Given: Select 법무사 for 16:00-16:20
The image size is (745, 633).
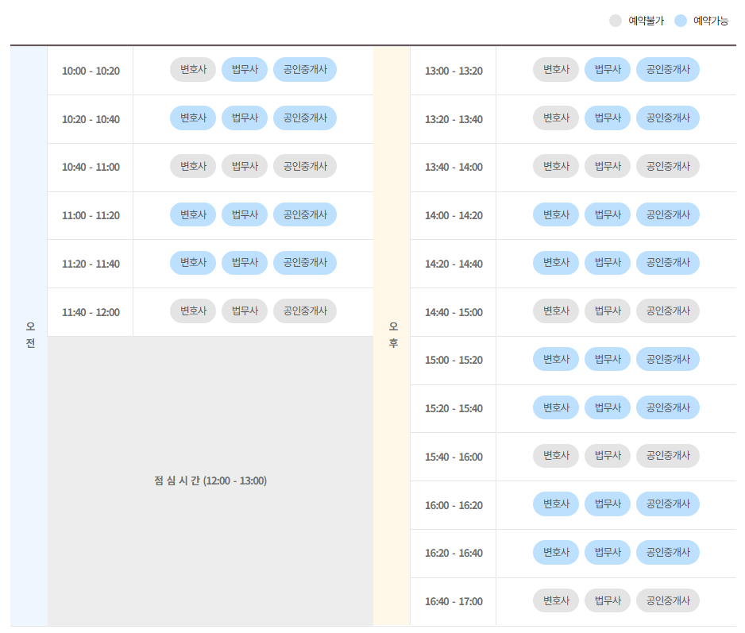Looking at the screenshot, I should pyautogui.click(x=607, y=504).
